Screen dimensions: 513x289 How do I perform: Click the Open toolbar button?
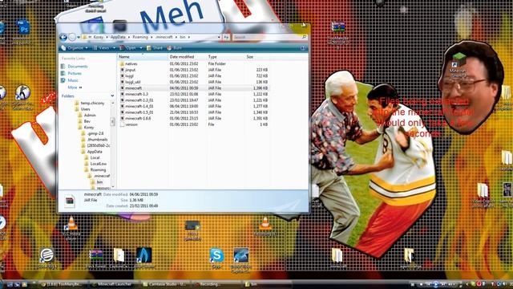pos(128,48)
